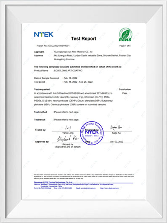The image size is (167, 223).
Task: Open the website URL in the footer
Action: pos(109,188)
